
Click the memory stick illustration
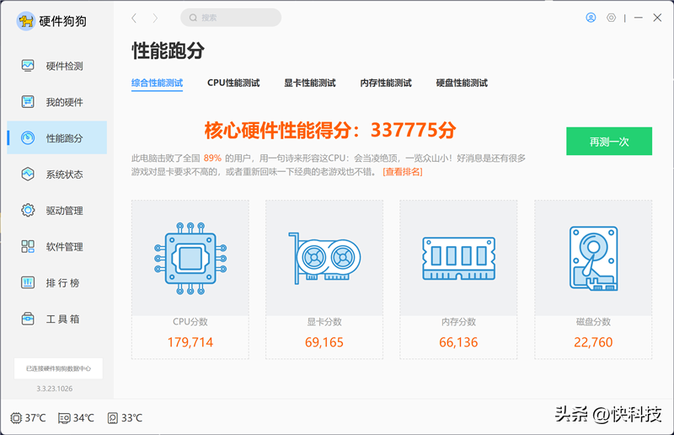tap(458, 258)
